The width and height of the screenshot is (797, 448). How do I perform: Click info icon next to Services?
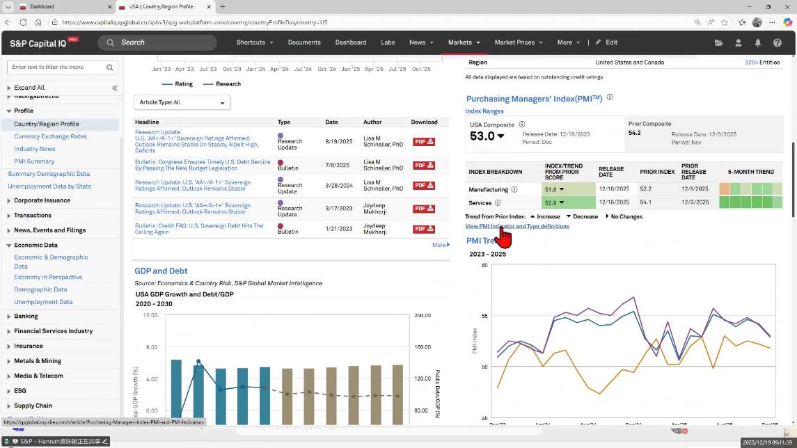pos(498,203)
